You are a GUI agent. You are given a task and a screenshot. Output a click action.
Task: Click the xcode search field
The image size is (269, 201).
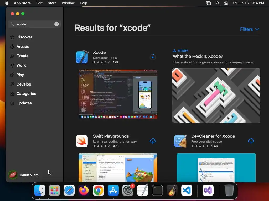34,24
